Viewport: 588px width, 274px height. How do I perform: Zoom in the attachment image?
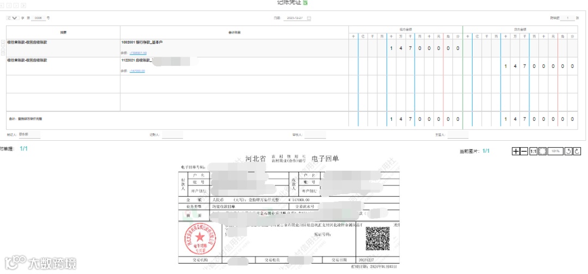(516, 151)
